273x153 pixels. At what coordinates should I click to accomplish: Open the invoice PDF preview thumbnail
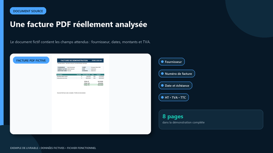pos(80,94)
